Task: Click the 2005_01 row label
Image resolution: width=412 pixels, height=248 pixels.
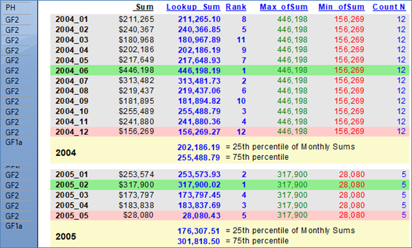Action: coord(72,174)
